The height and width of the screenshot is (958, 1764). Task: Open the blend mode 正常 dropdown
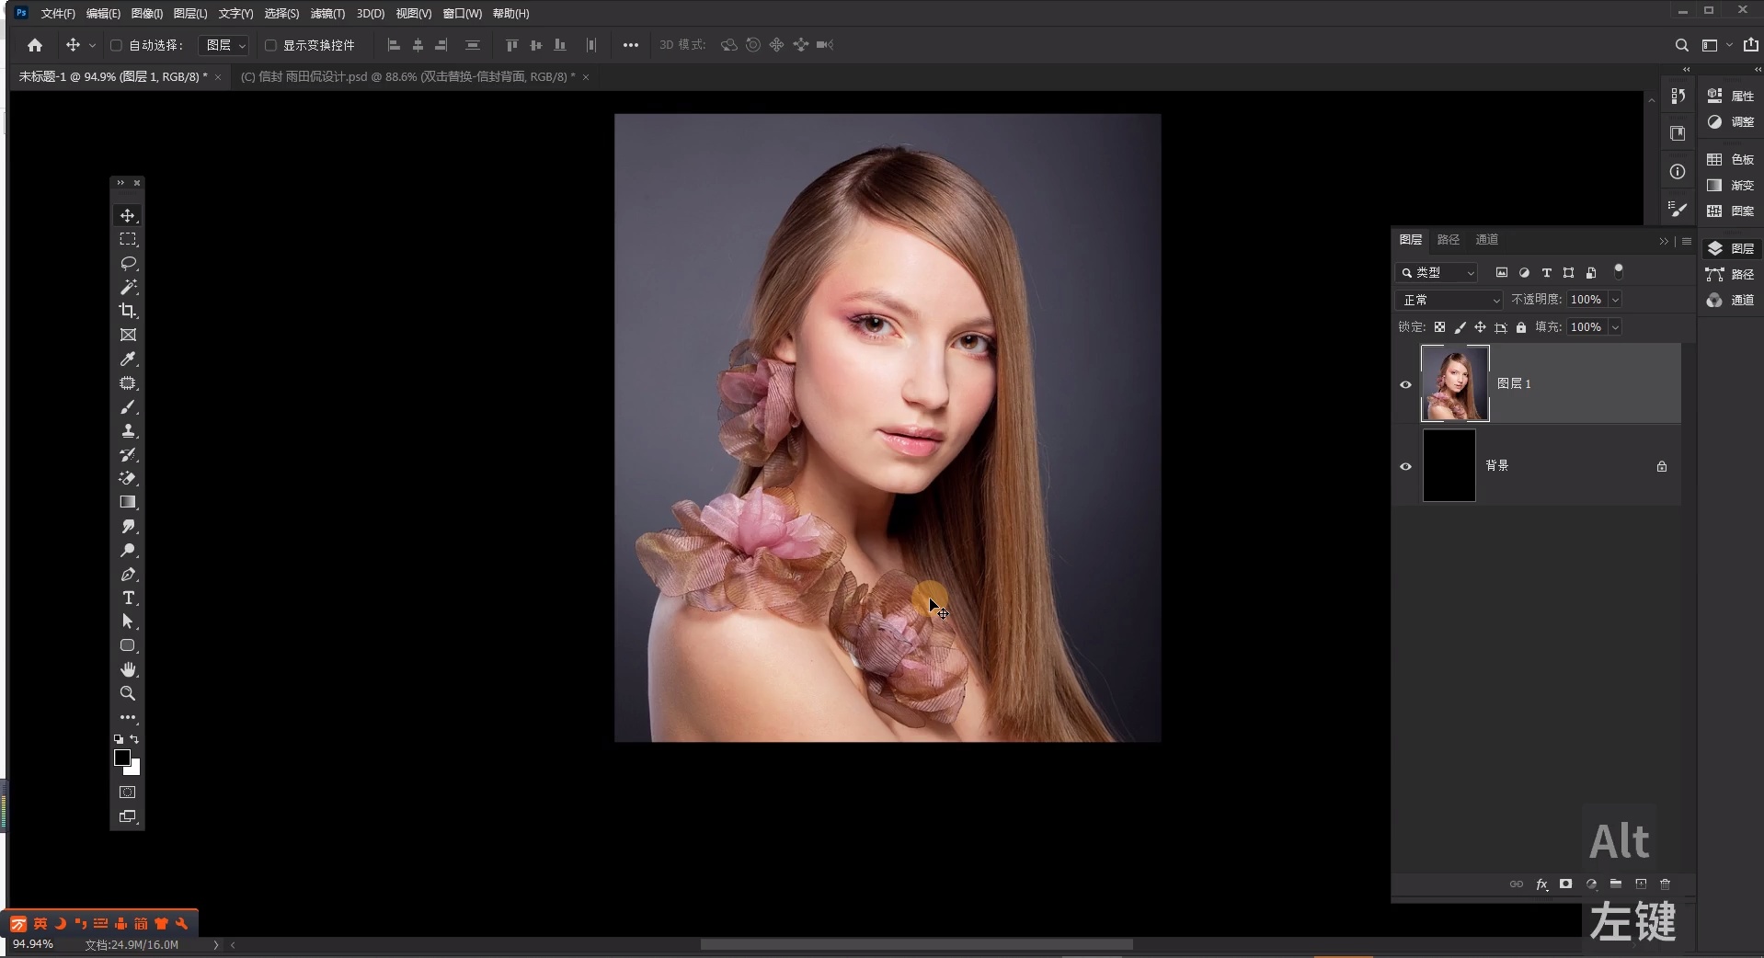1449,300
